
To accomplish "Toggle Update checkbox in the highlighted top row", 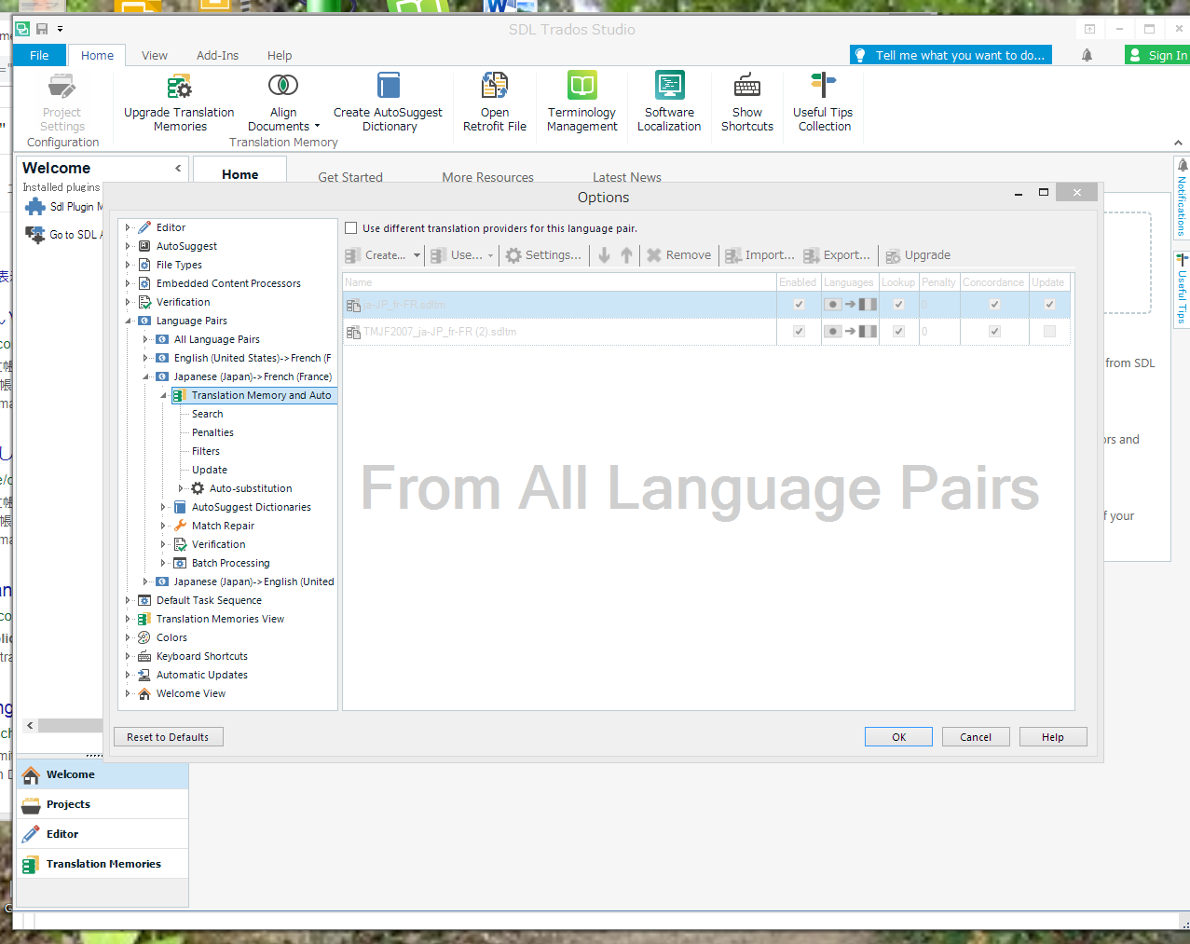I will coord(1049,305).
